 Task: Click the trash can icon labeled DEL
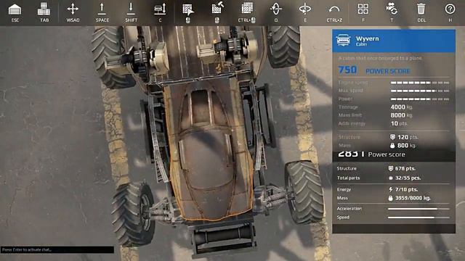coord(421,9)
